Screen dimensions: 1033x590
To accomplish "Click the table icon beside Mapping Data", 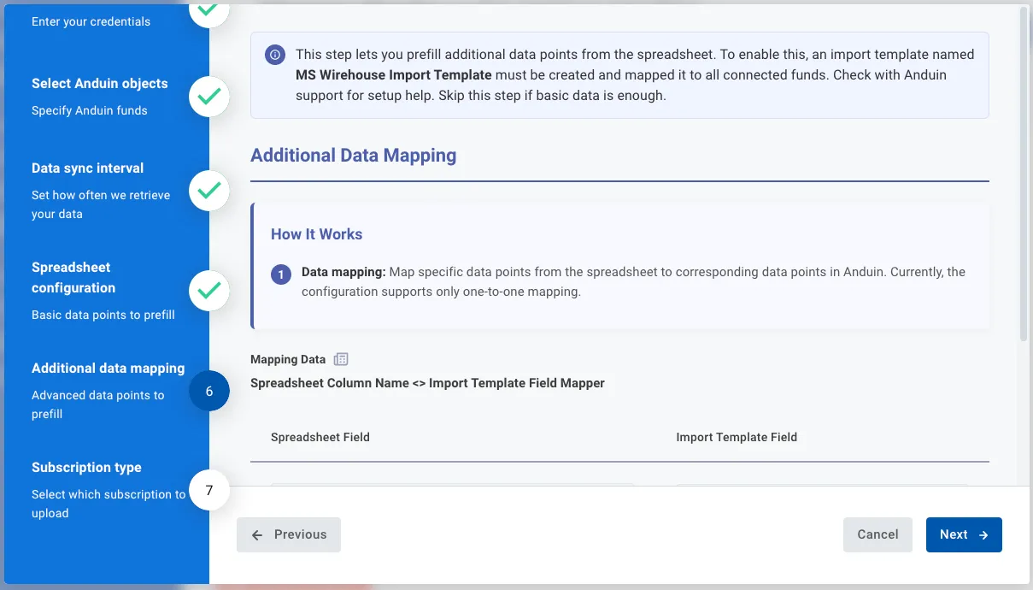I will (x=341, y=359).
